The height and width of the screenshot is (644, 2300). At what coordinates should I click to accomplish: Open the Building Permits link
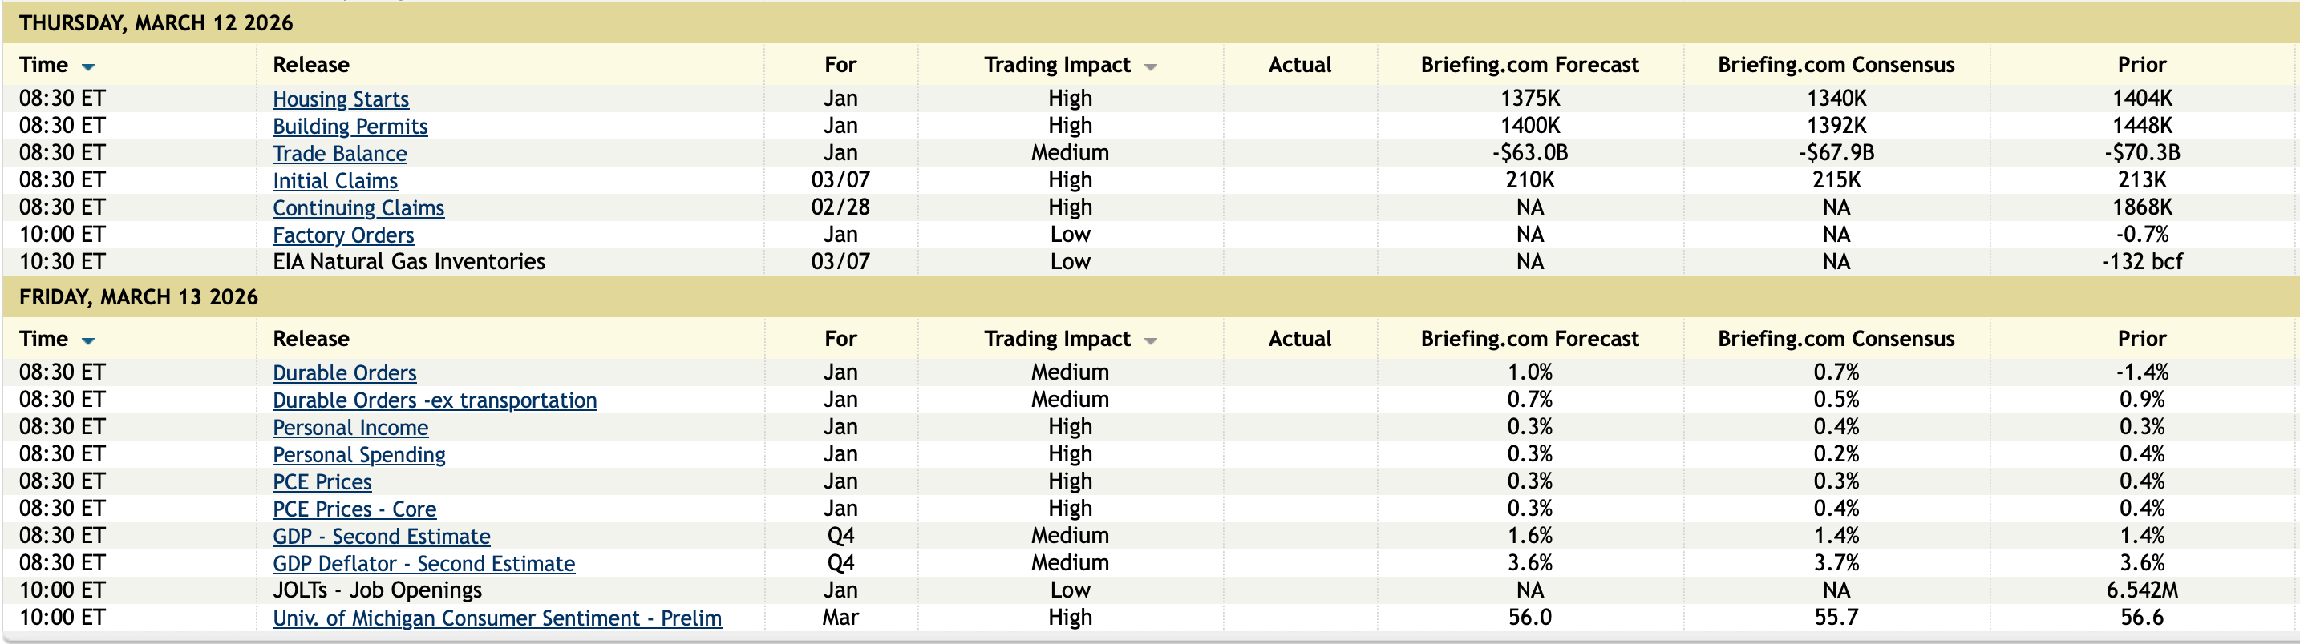coord(350,127)
